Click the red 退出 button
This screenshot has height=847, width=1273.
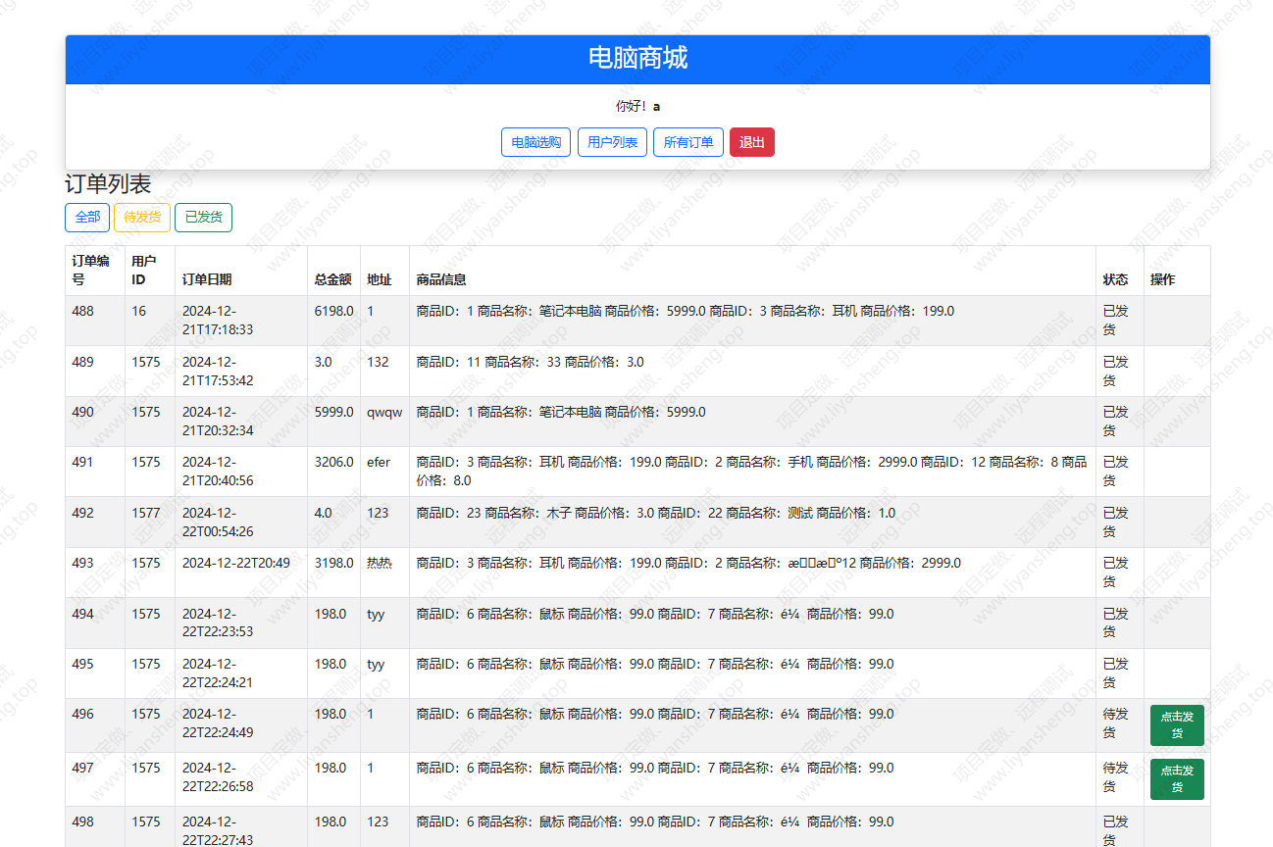point(752,142)
